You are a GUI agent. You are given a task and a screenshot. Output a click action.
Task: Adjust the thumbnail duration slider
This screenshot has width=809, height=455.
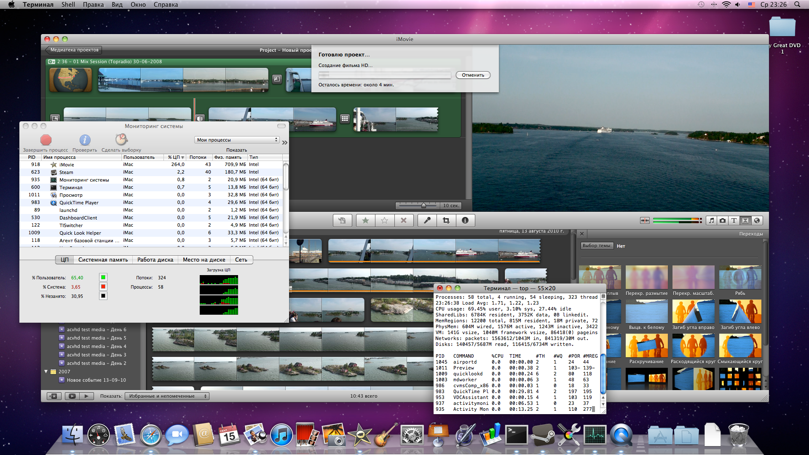423,206
